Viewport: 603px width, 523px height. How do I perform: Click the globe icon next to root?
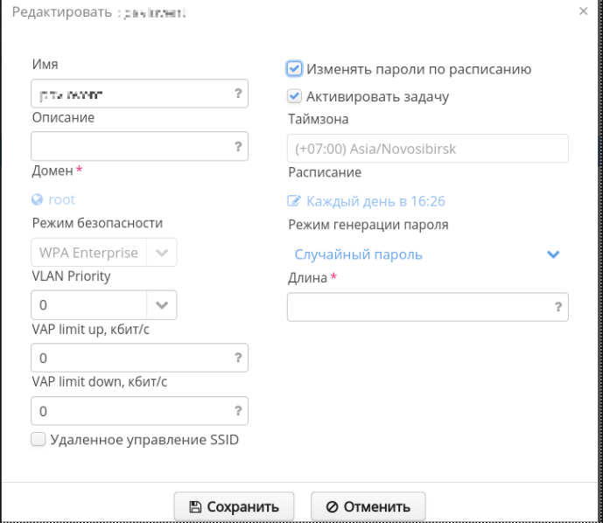38,199
